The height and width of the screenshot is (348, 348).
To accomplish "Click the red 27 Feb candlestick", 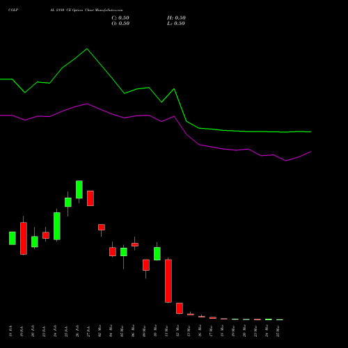I will [90, 198].
